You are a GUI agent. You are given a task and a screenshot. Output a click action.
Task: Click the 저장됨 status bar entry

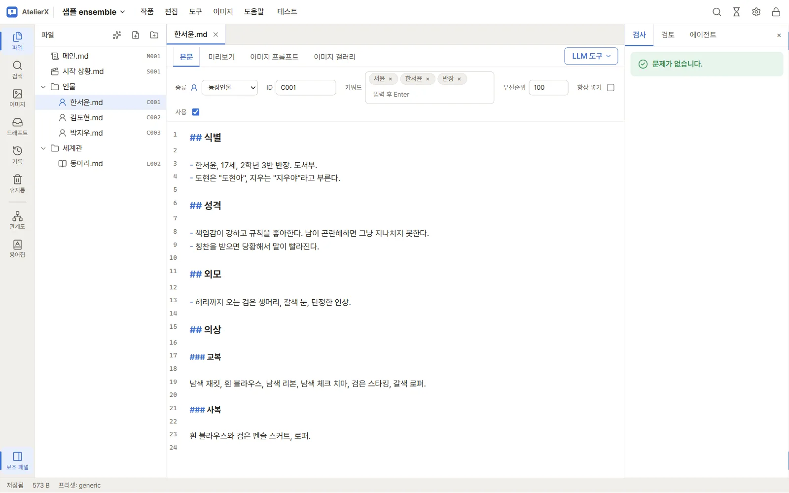coord(15,485)
